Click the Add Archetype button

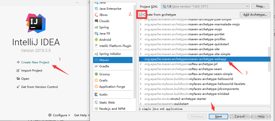point(255,15)
